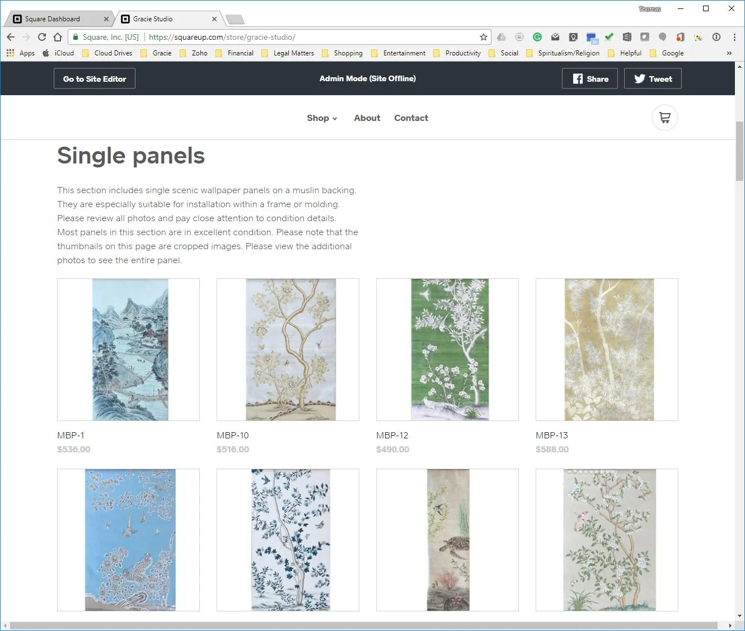Open the MBP-12 product link

(392, 435)
